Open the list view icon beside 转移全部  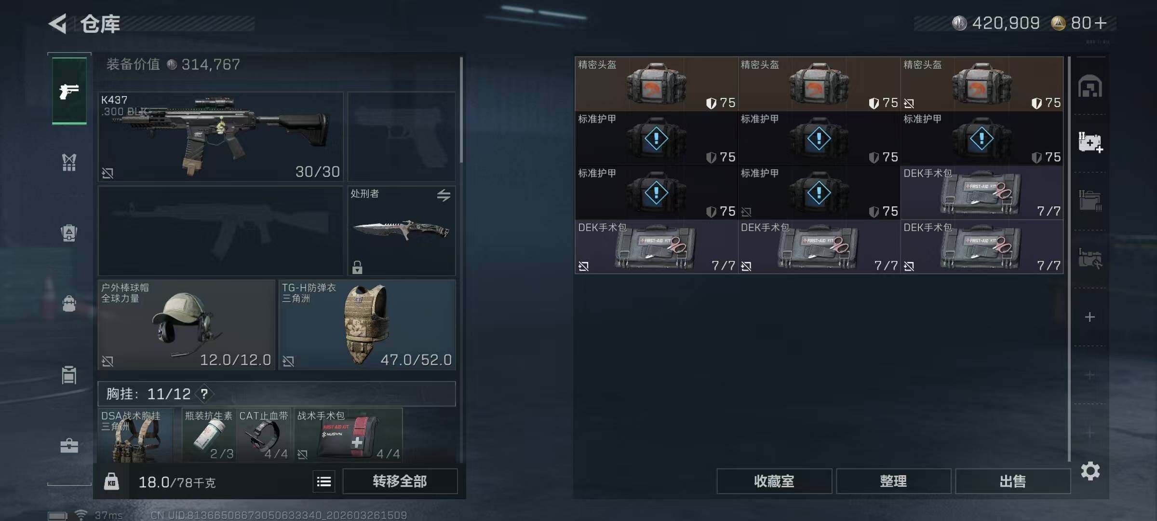[x=324, y=481]
